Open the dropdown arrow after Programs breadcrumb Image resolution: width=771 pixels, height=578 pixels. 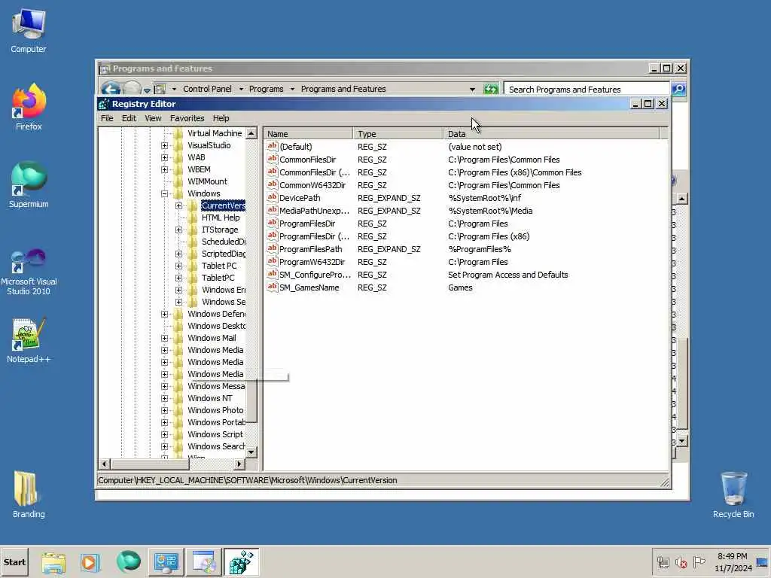(x=292, y=89)
